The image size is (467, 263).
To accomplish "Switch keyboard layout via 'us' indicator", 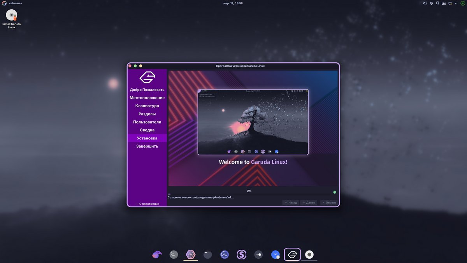I will tap(444, 3).
